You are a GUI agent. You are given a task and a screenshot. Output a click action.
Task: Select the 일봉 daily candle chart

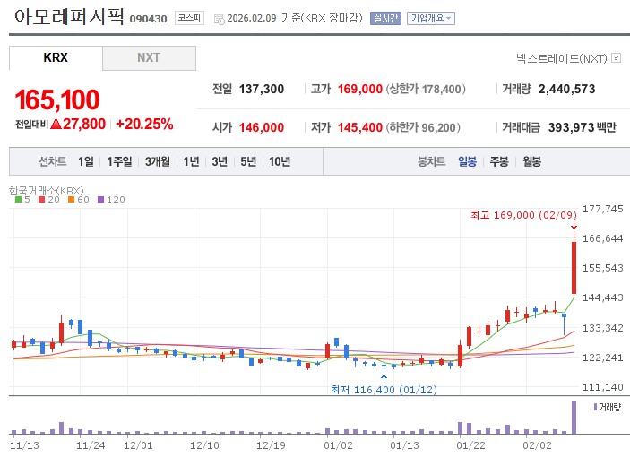coord(467,161)
